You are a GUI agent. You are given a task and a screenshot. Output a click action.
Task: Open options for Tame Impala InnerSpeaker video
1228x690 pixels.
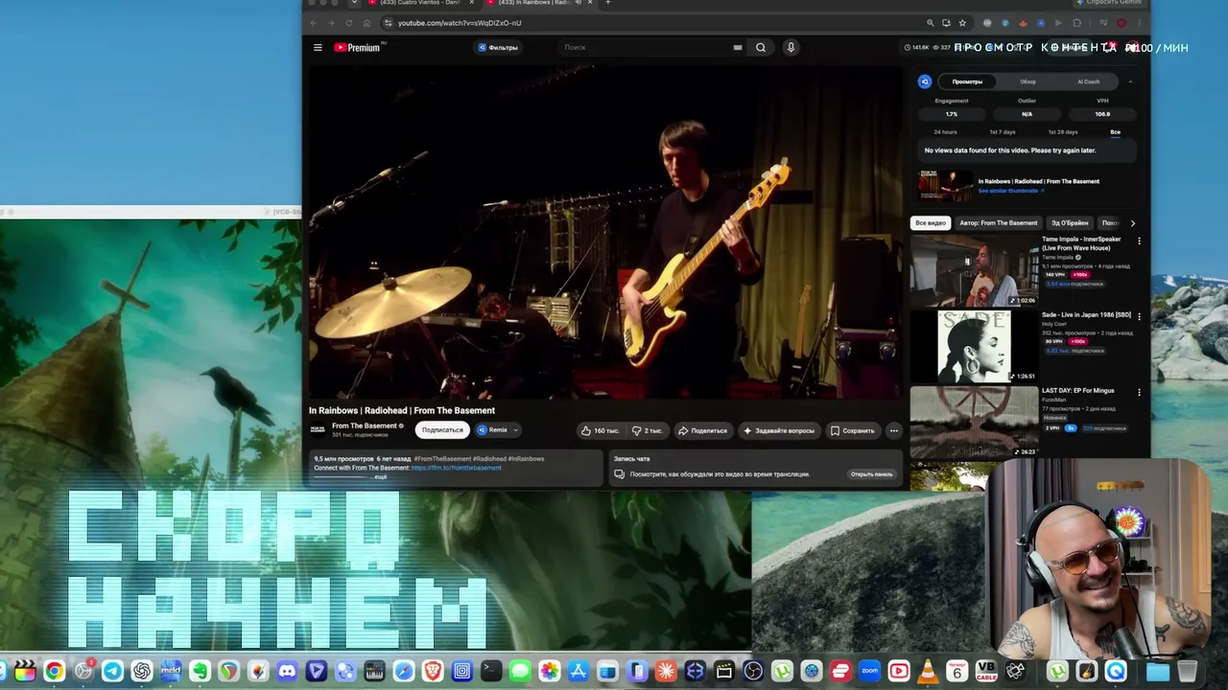point(1139,241)
